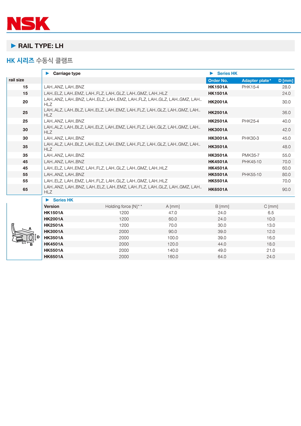Click the D value 45.0

pos(286,138)
